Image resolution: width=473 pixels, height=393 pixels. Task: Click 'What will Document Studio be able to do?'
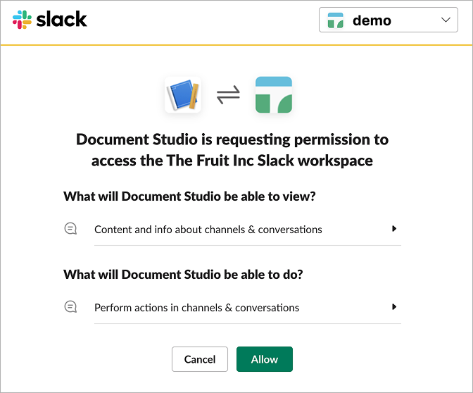[183, 275]
